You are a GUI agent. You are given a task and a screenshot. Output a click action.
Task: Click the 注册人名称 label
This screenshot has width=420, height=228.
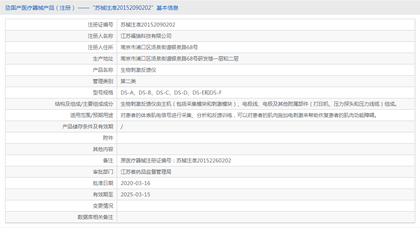coord(100,36)
